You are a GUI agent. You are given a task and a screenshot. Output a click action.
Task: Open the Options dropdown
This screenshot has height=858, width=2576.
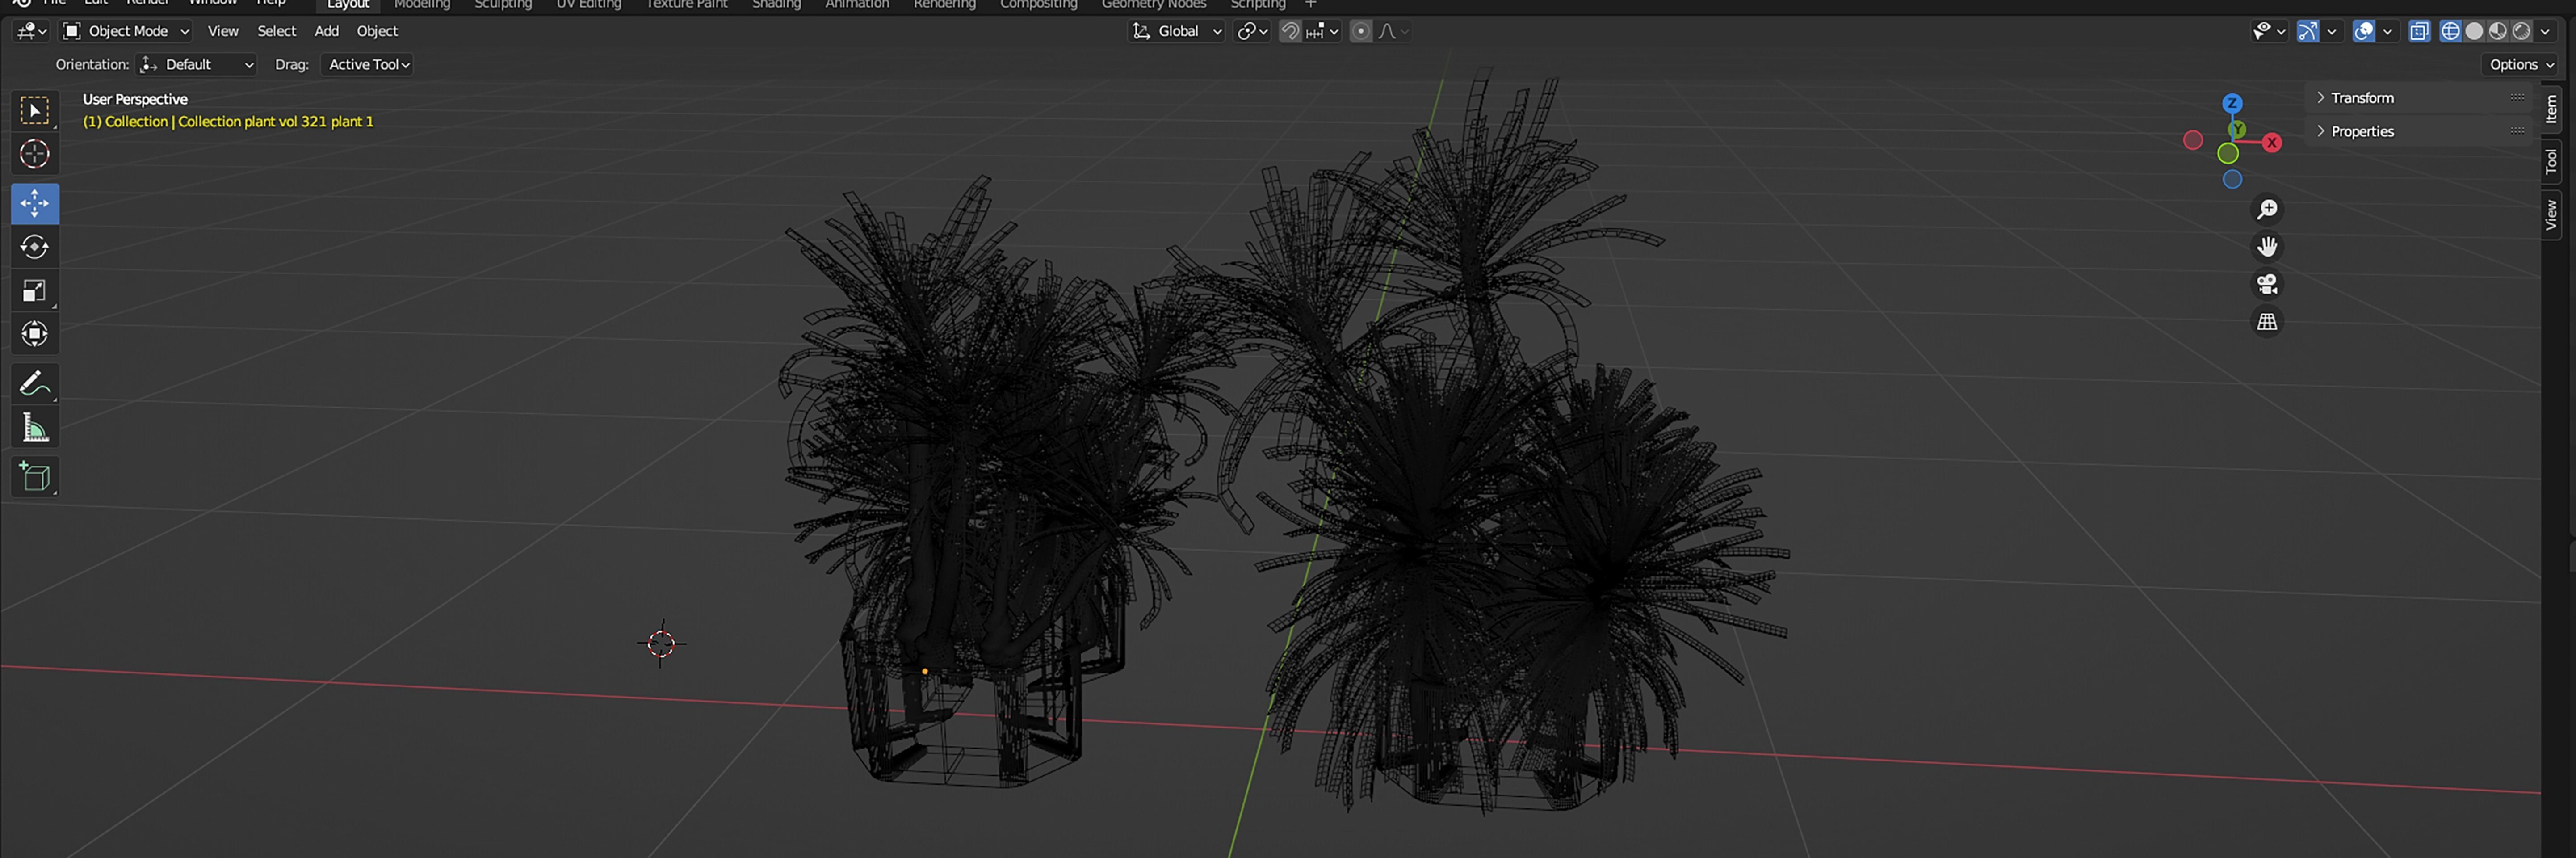point(2521,64)
